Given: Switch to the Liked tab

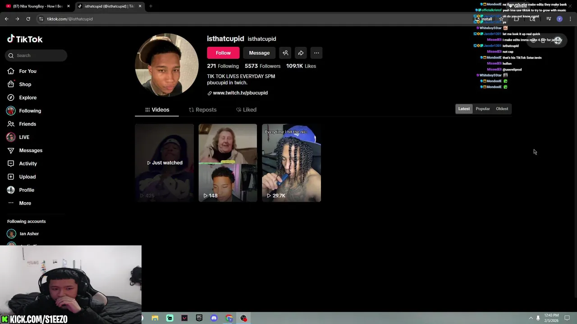Looking at the screenshot, I should click(246, 109).
